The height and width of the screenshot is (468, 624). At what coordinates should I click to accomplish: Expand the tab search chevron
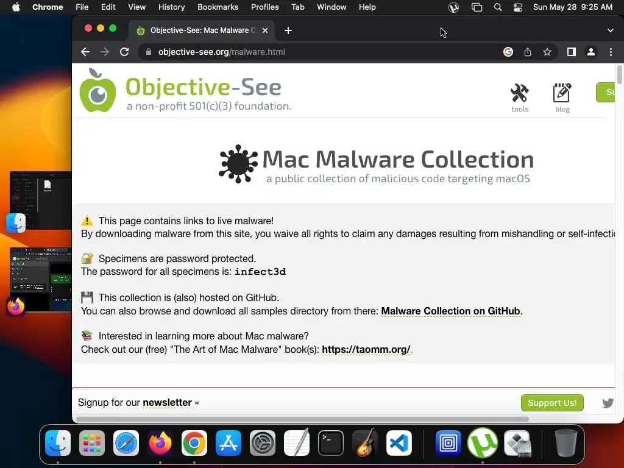[x=611, y=30]
